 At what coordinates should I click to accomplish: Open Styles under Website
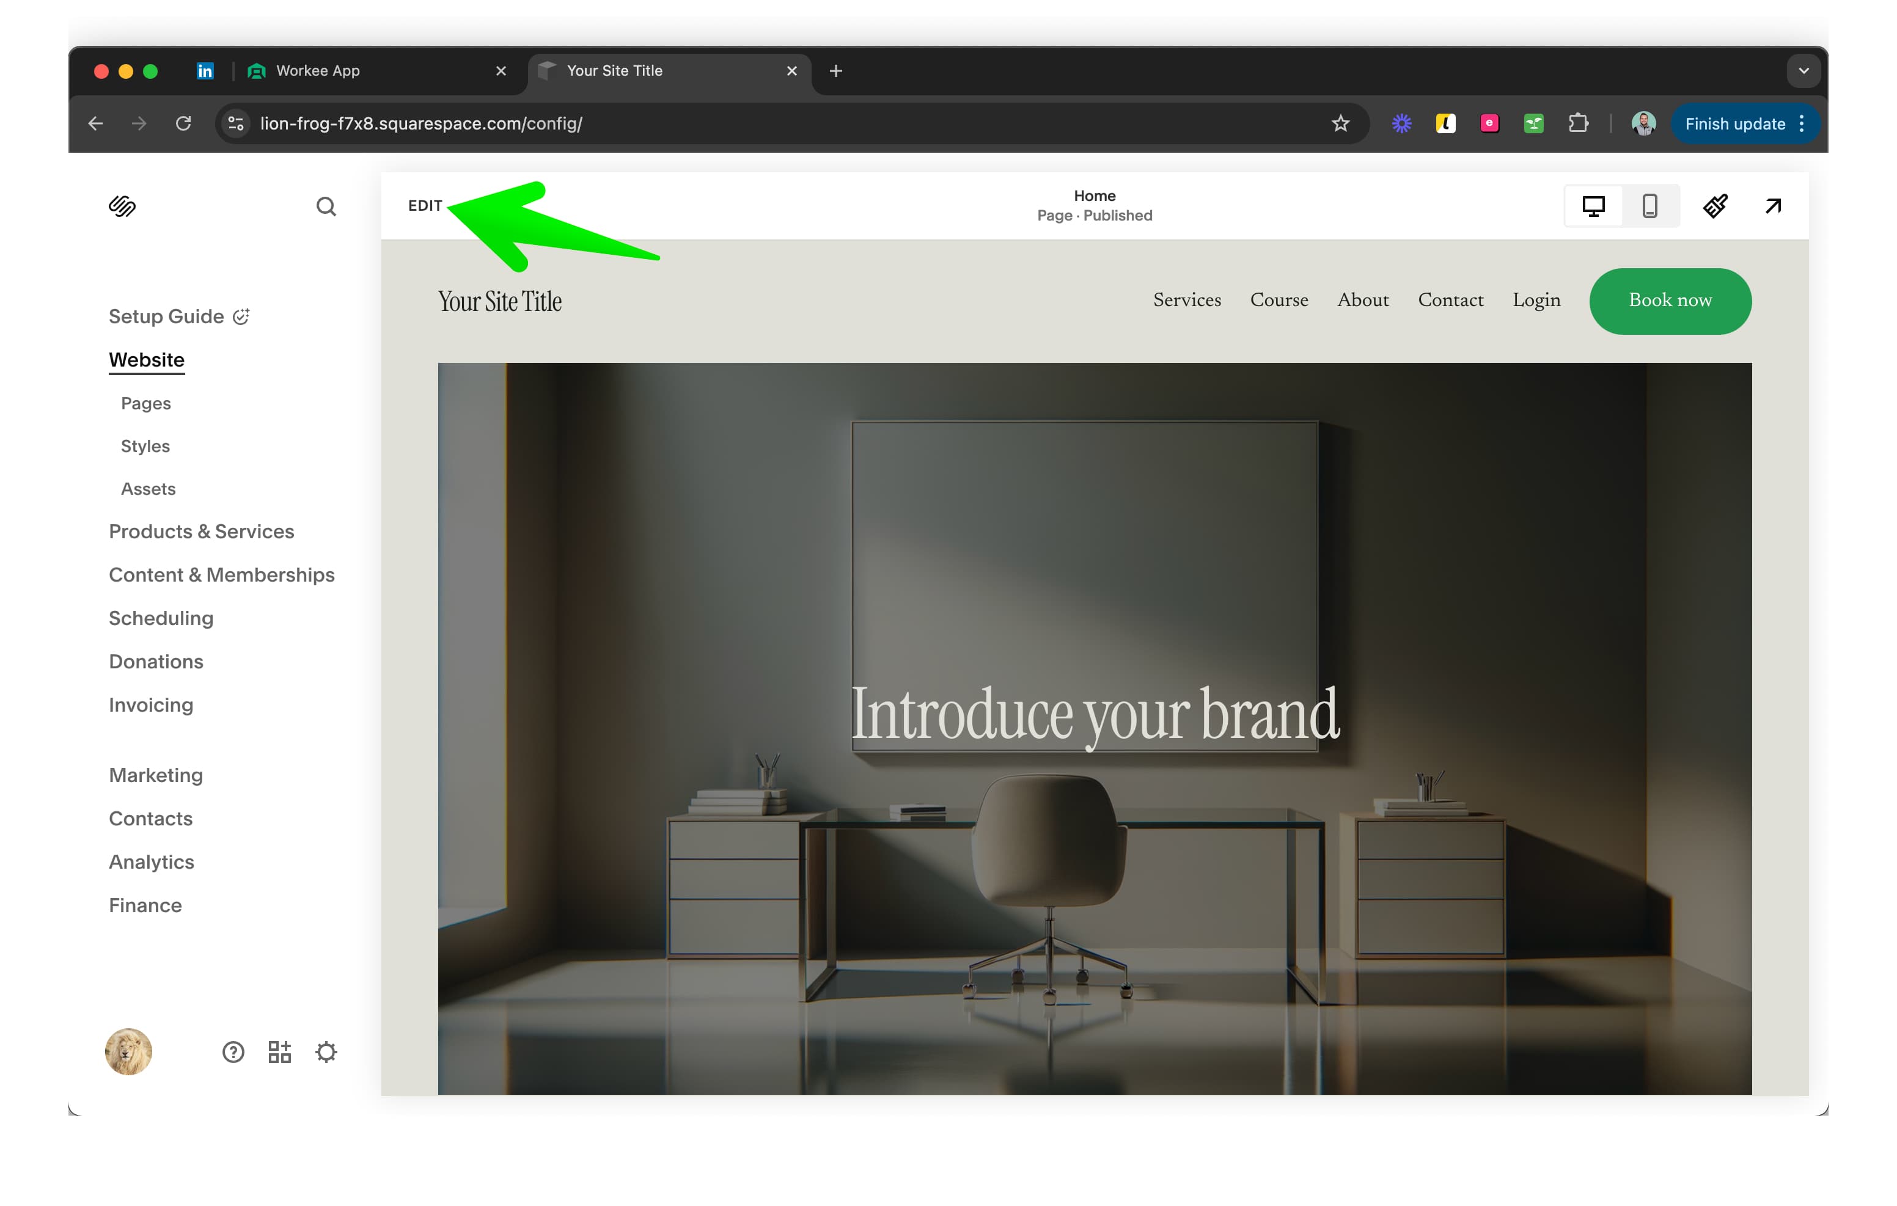(x=145, y=446)
